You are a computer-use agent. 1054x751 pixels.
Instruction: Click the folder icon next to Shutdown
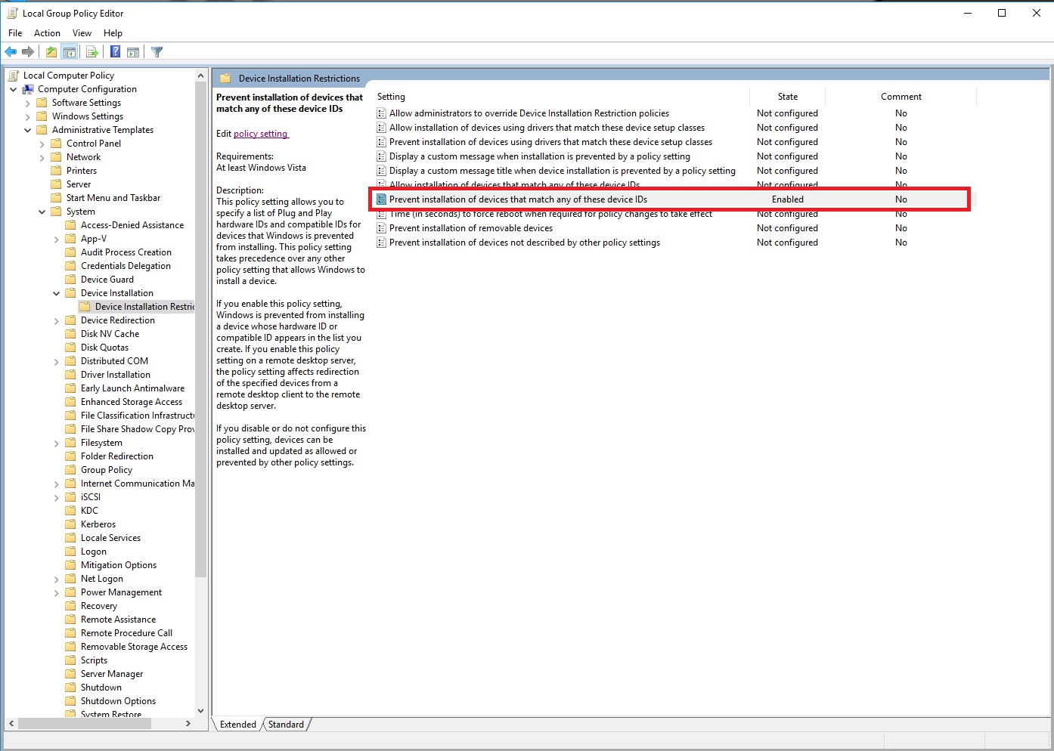pyautogui.click(x=70, y=688)
